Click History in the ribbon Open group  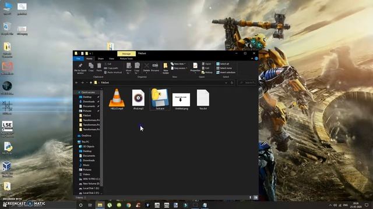pyautogui.click(x=207, y=73)
